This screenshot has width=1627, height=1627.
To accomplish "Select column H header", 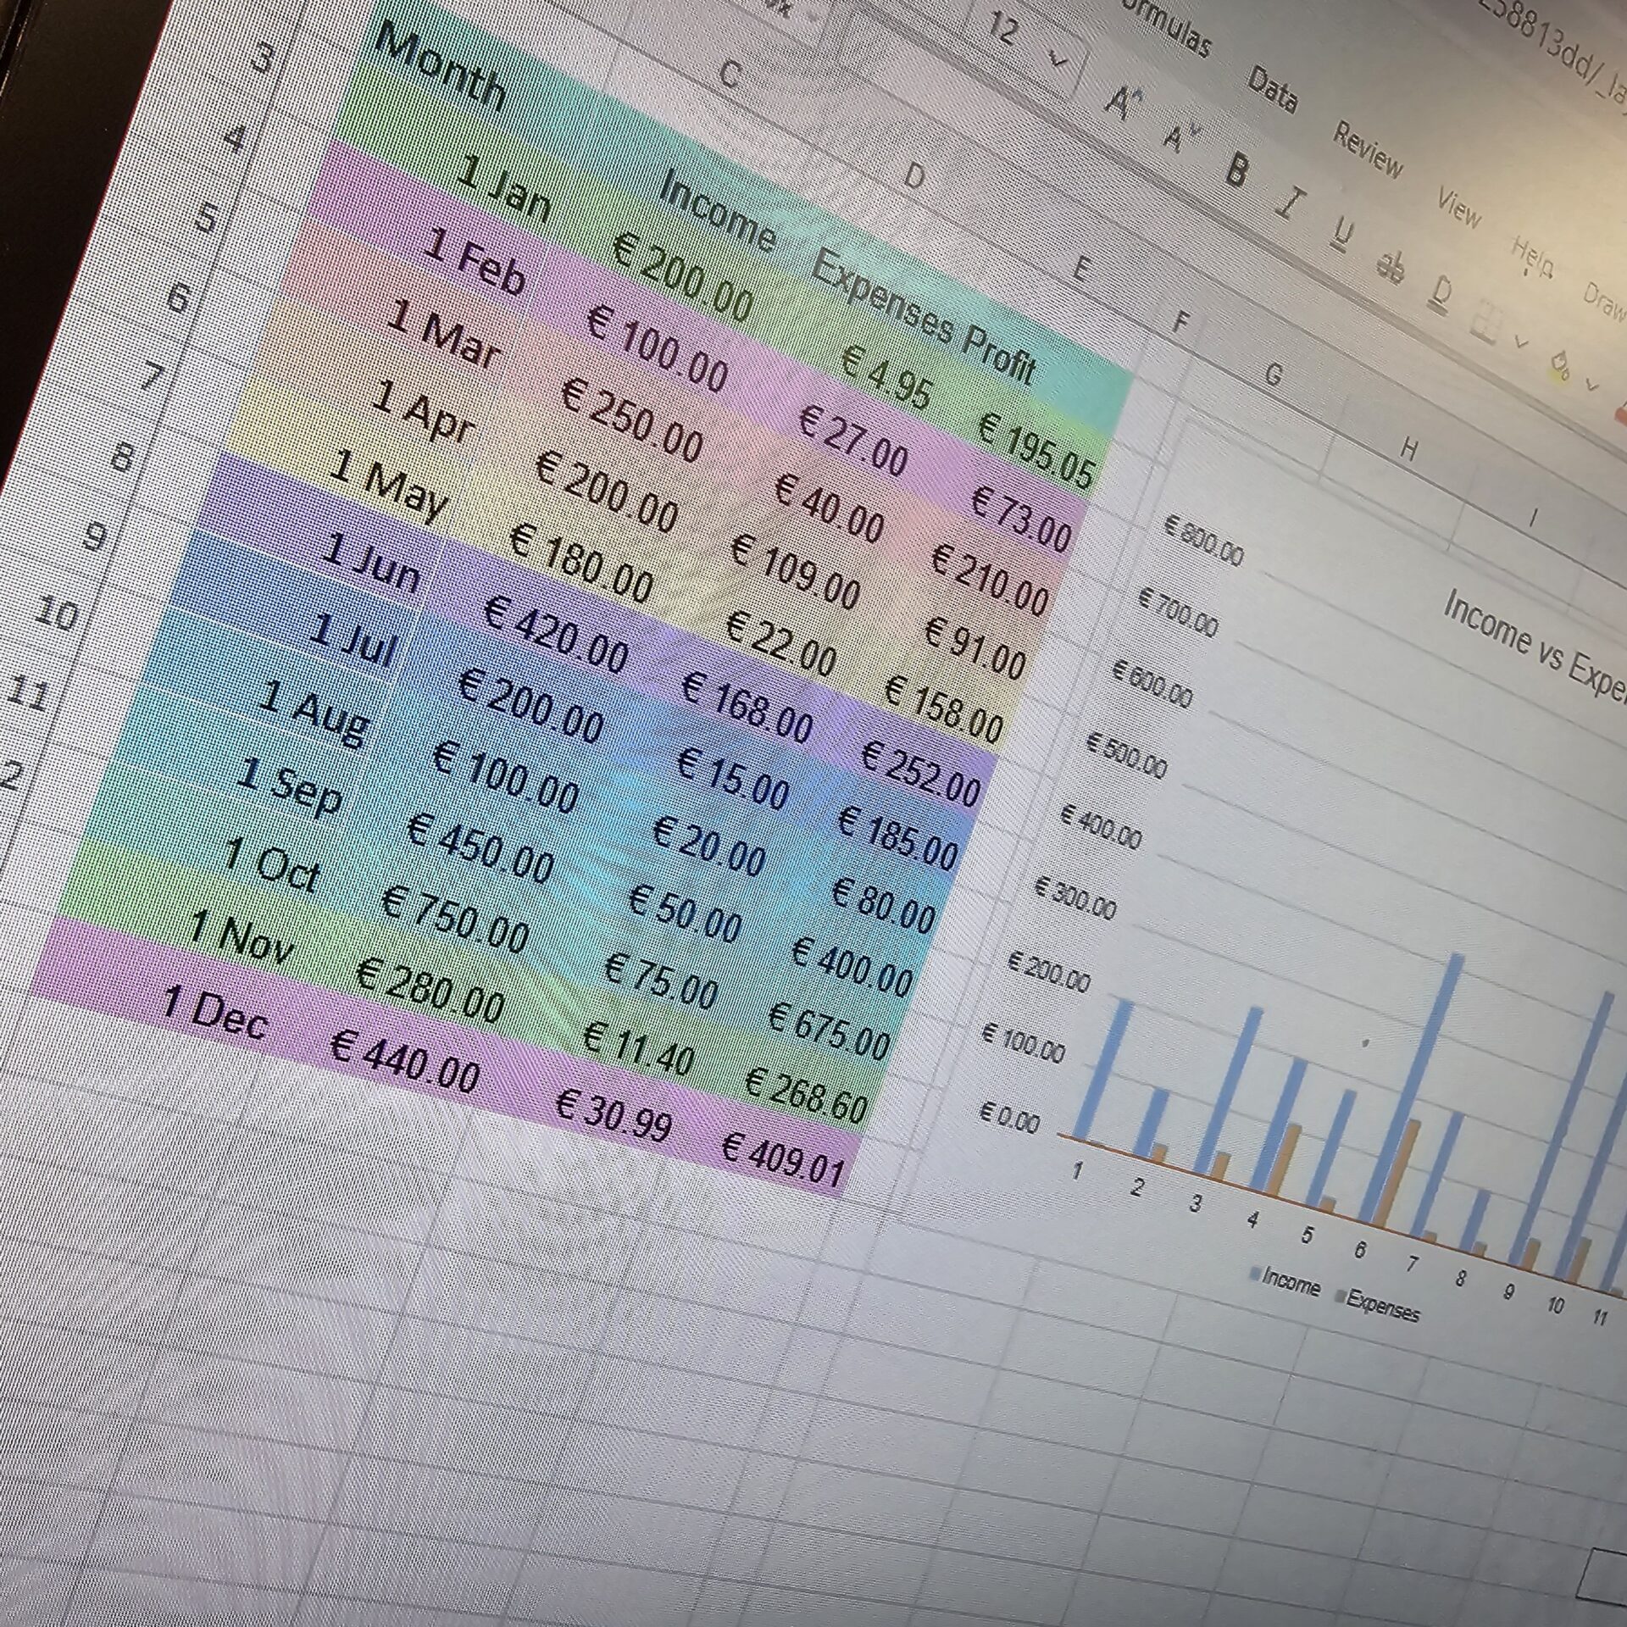I will click(x=1408, y=449).
